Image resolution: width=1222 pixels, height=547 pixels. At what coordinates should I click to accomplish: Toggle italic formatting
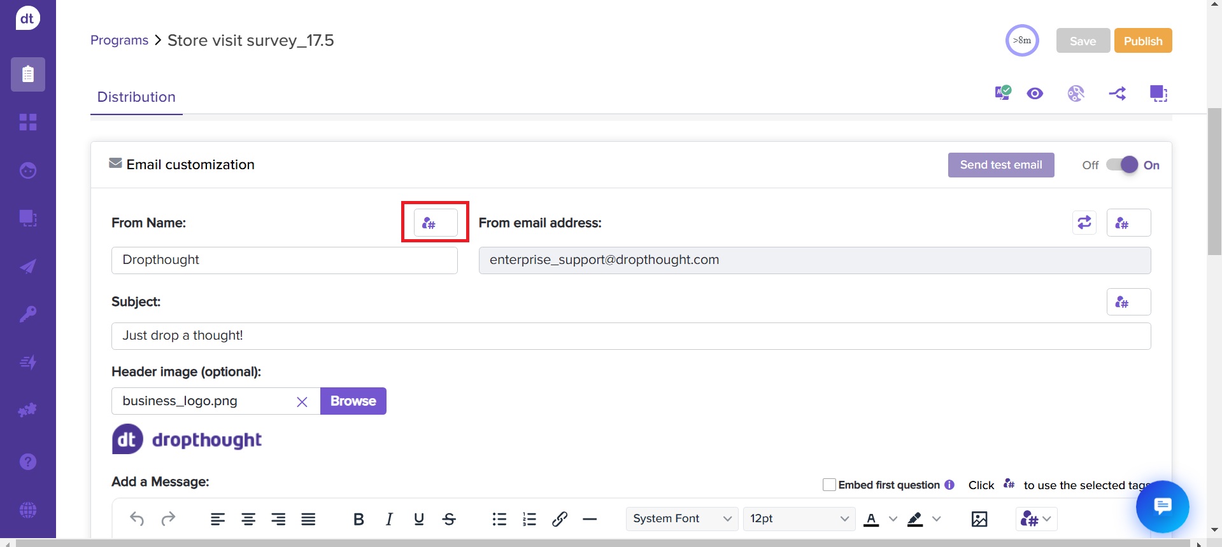[389, 519]
